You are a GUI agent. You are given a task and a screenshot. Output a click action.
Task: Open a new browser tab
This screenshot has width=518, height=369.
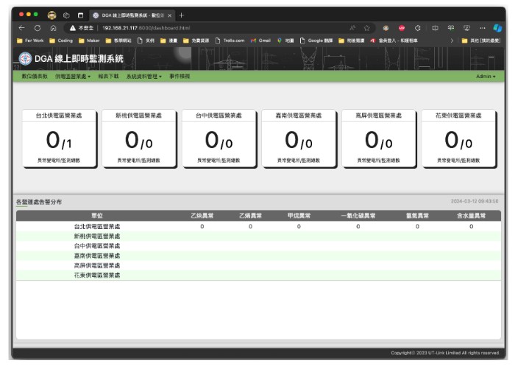point(182,15)
